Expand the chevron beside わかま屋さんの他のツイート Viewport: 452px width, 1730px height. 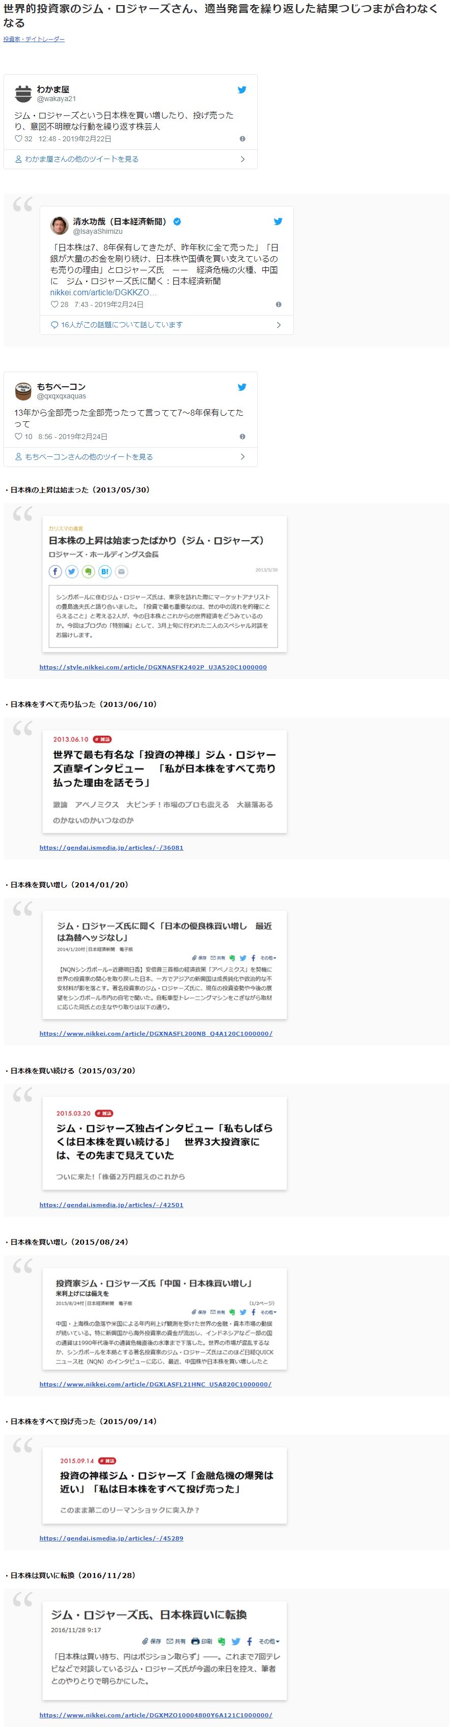pyautogui.click(x=243, y=159)
